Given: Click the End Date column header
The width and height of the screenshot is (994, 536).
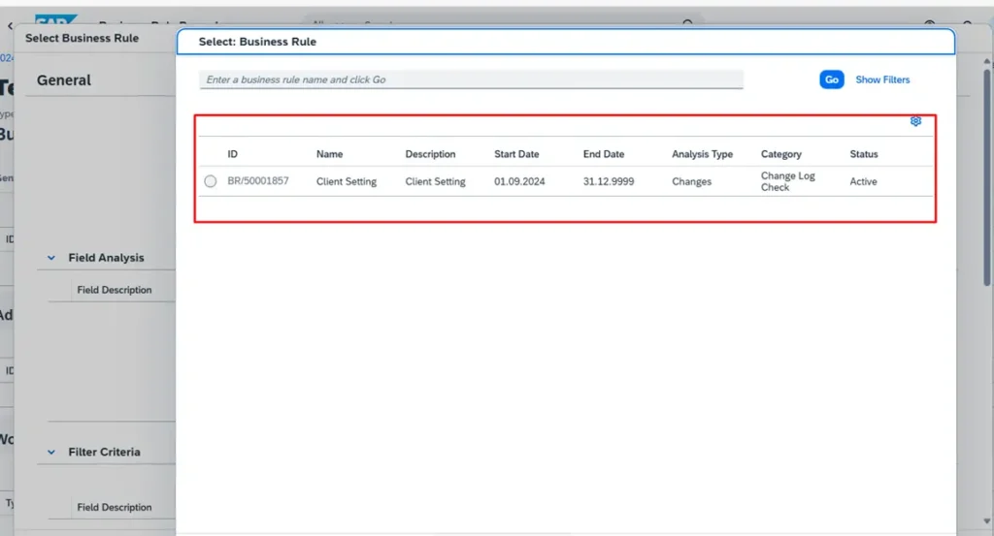Looking at the screenshot, I should pyautogui.click(x=604, y=154).
